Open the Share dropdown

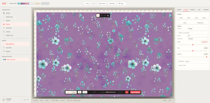(x=122, y=4)
